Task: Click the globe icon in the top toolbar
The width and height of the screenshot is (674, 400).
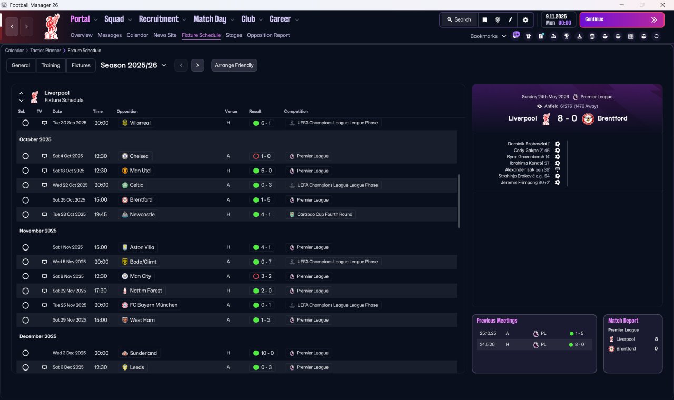Action: pos(498,20)
